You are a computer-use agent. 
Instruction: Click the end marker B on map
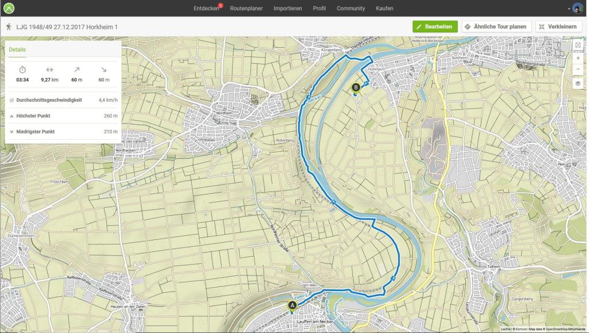355,88
